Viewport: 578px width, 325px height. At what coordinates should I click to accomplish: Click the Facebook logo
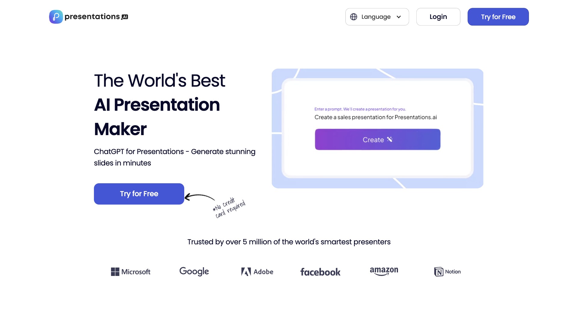[x=320, y=272]
